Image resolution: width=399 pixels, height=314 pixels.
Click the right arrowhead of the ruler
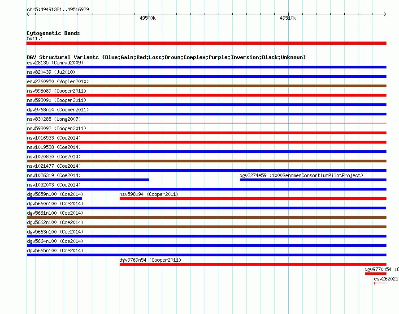[385, 14]
